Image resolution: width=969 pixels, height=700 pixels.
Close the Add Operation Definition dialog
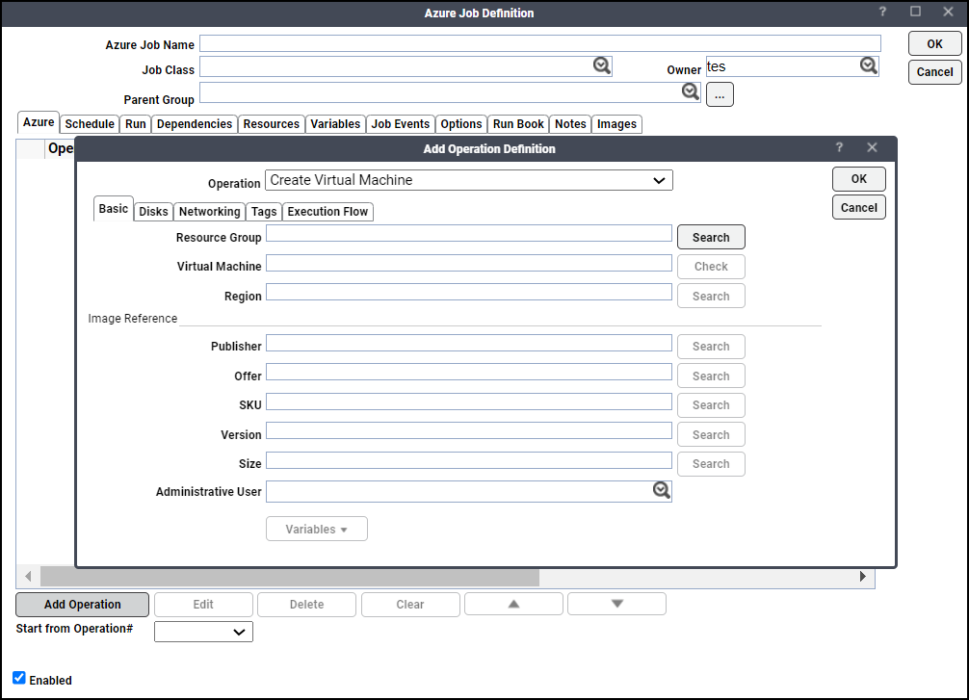click(x=872, y=147)
